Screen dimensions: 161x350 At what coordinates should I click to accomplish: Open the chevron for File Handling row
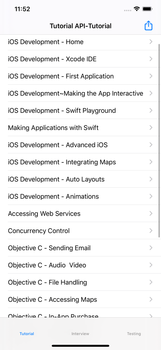pyautogui.click(x=151, y=282)
